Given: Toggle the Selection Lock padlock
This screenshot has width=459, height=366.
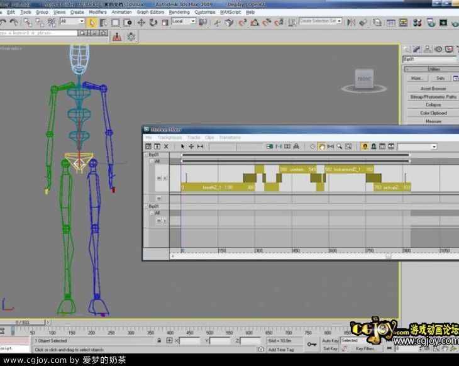Looking at the screenshot, I should [159, 340].
